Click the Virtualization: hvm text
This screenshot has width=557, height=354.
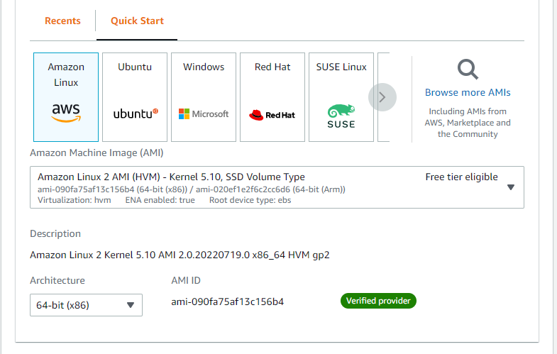75,200
